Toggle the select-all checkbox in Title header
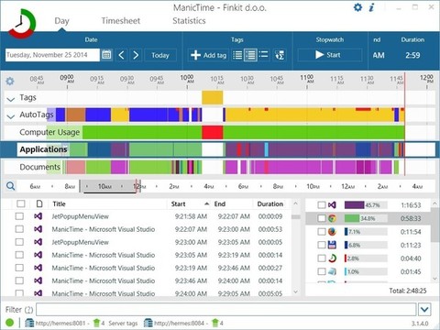This screenshot has height=330, width=440. pyautogui.click(x=21, y=203)
